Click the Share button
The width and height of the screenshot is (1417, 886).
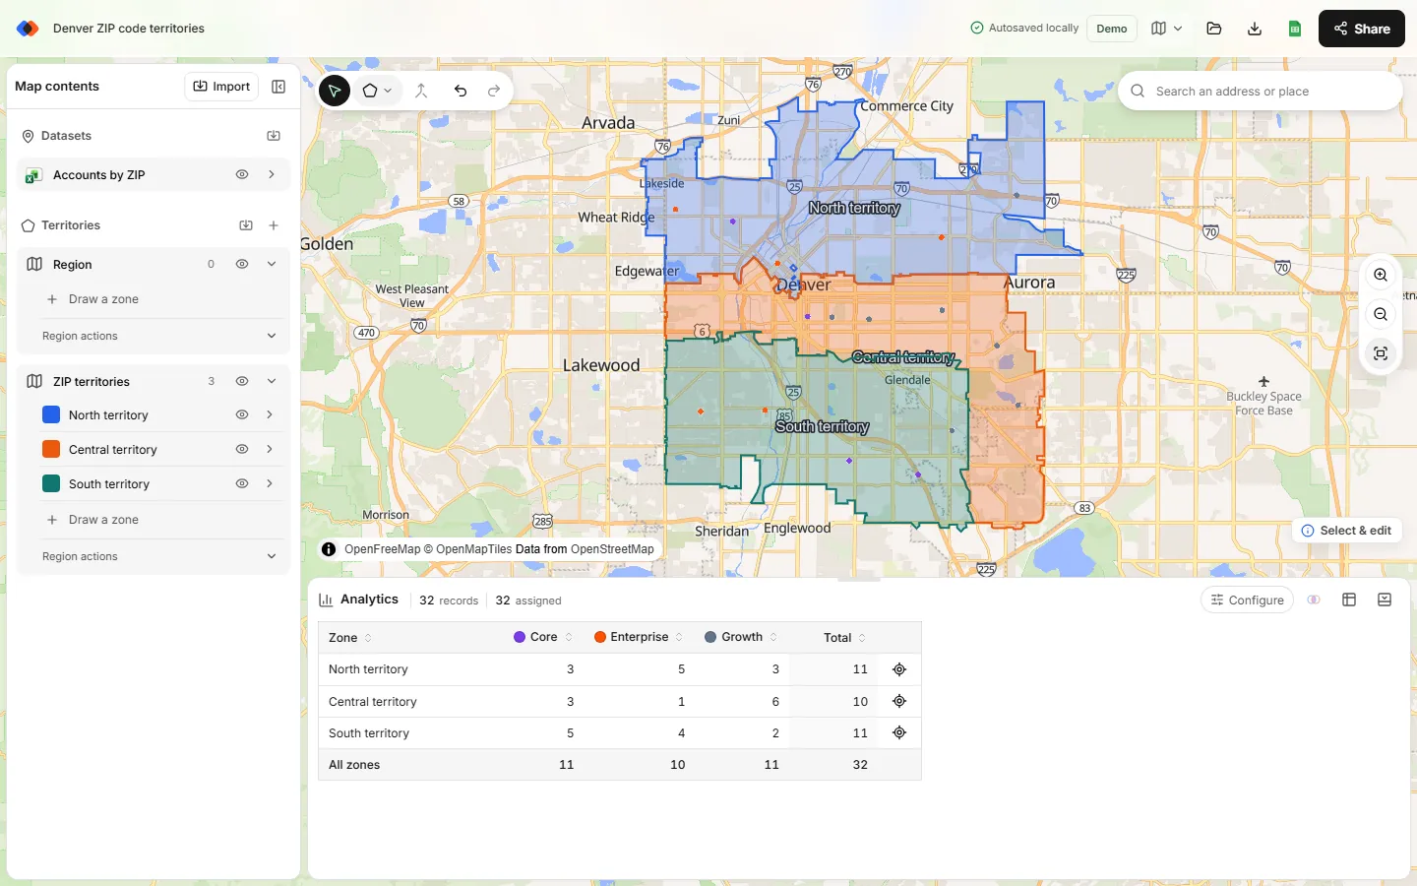[1362, 29]
